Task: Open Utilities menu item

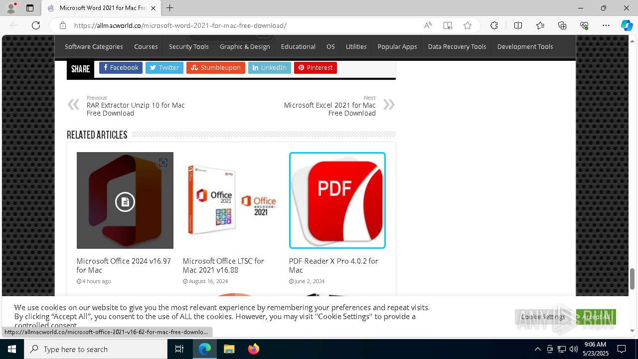Action: point(356,46)
